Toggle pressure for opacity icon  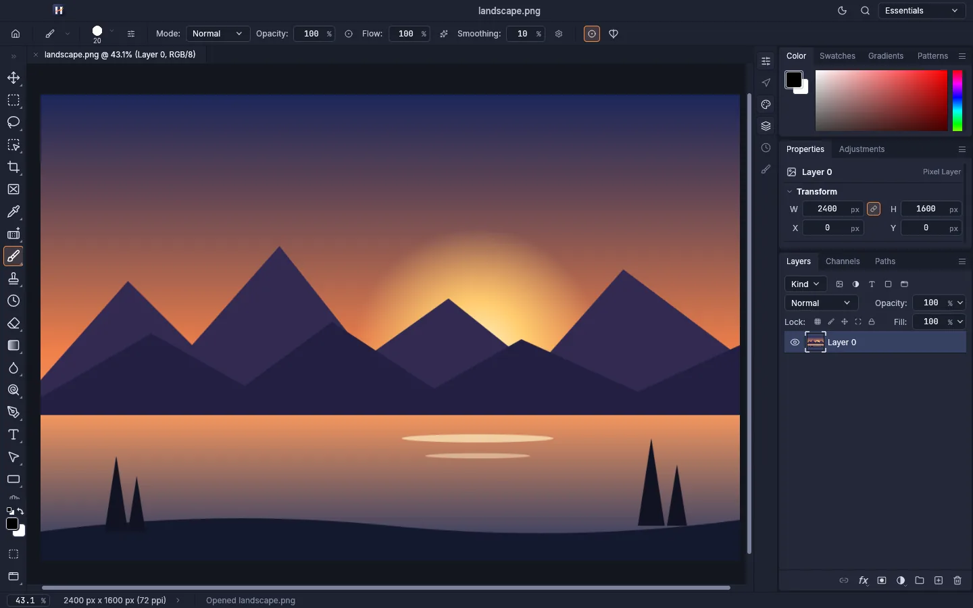pyautogui.click(x=349, y=34)
